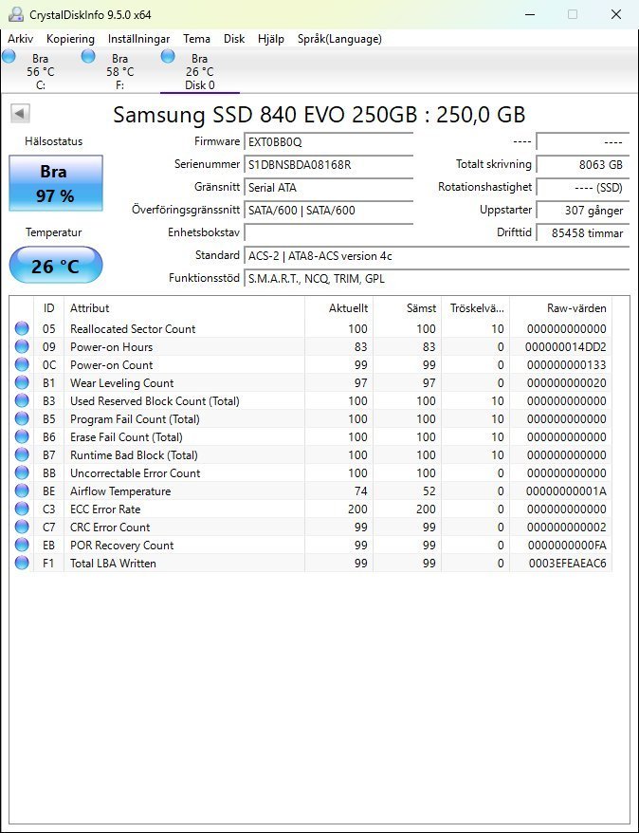
Task: Open the Språk(Language) menu
Action: point(339,39)
